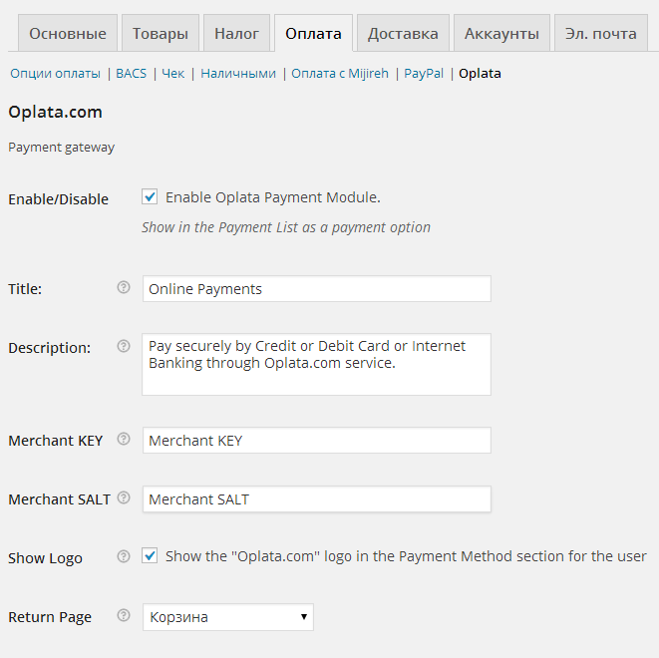The image size is (659, 658).
Task: Open the Товары tab
Action: [x=161, y=33]
